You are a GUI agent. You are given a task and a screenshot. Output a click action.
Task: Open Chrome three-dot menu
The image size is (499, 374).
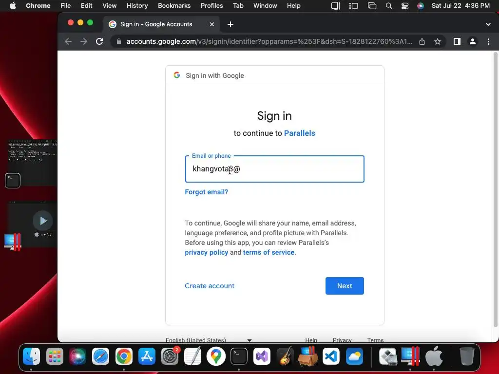point(488,41)
